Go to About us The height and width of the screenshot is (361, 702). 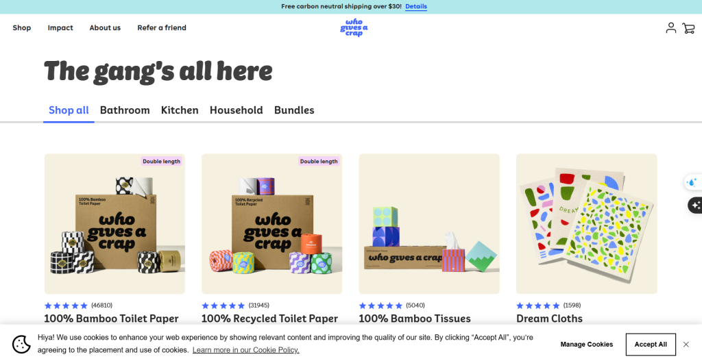(105, 27)
